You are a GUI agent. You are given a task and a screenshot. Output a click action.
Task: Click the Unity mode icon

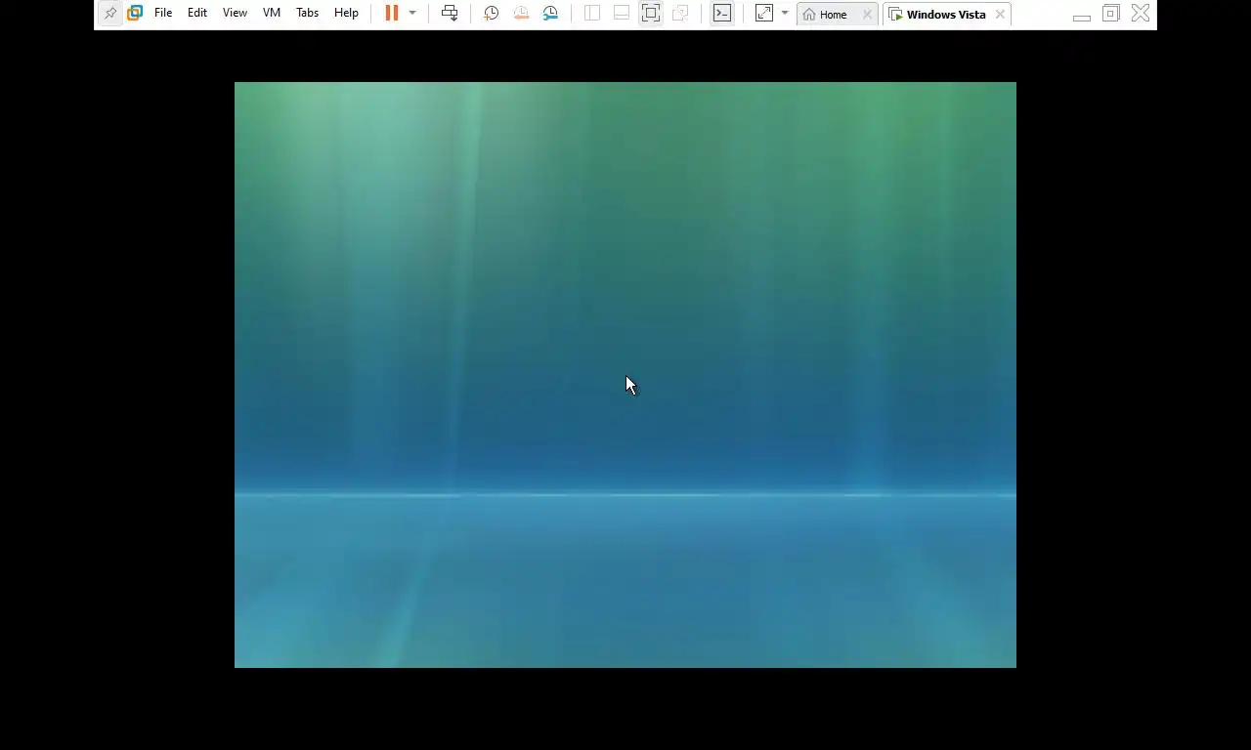click(680, 14)
